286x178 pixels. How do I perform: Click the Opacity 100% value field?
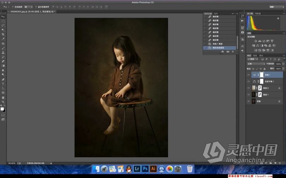tap(278, 64)
